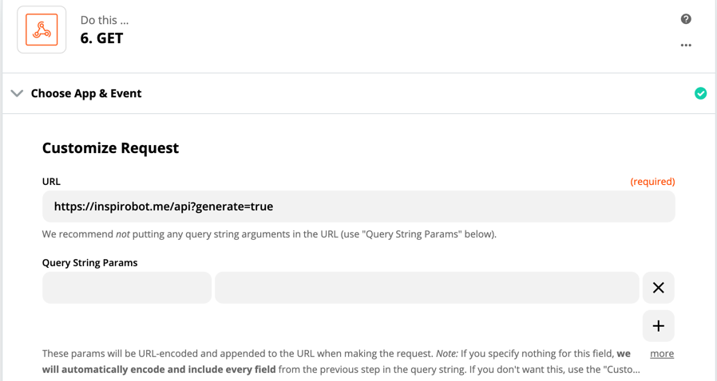Click the step title 6. GET
The width and height of the screenshot is (717, 381).
point(101,38)
